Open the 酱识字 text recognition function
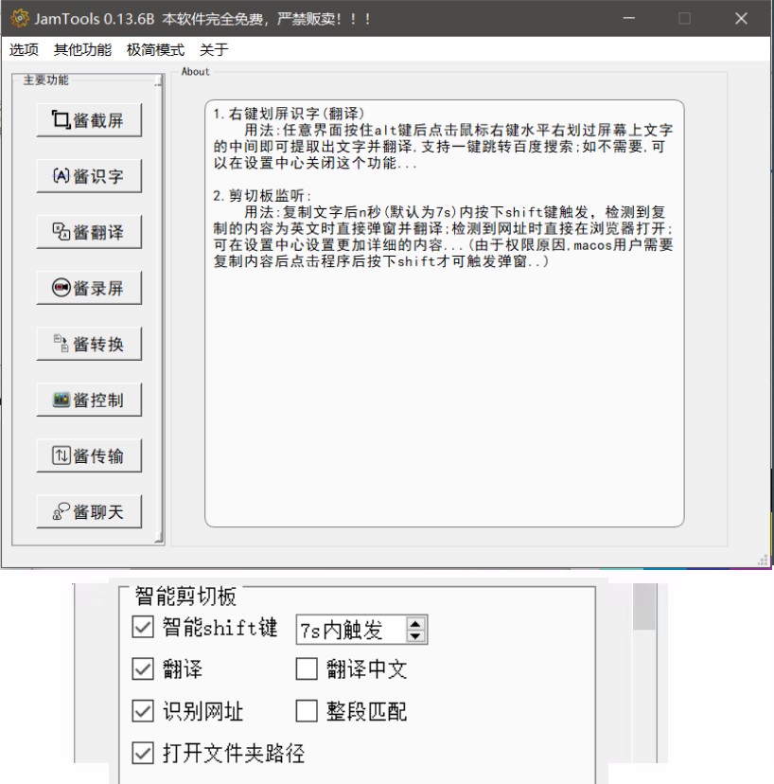Viewport: 774px width, 784px height. click(89, 176)
